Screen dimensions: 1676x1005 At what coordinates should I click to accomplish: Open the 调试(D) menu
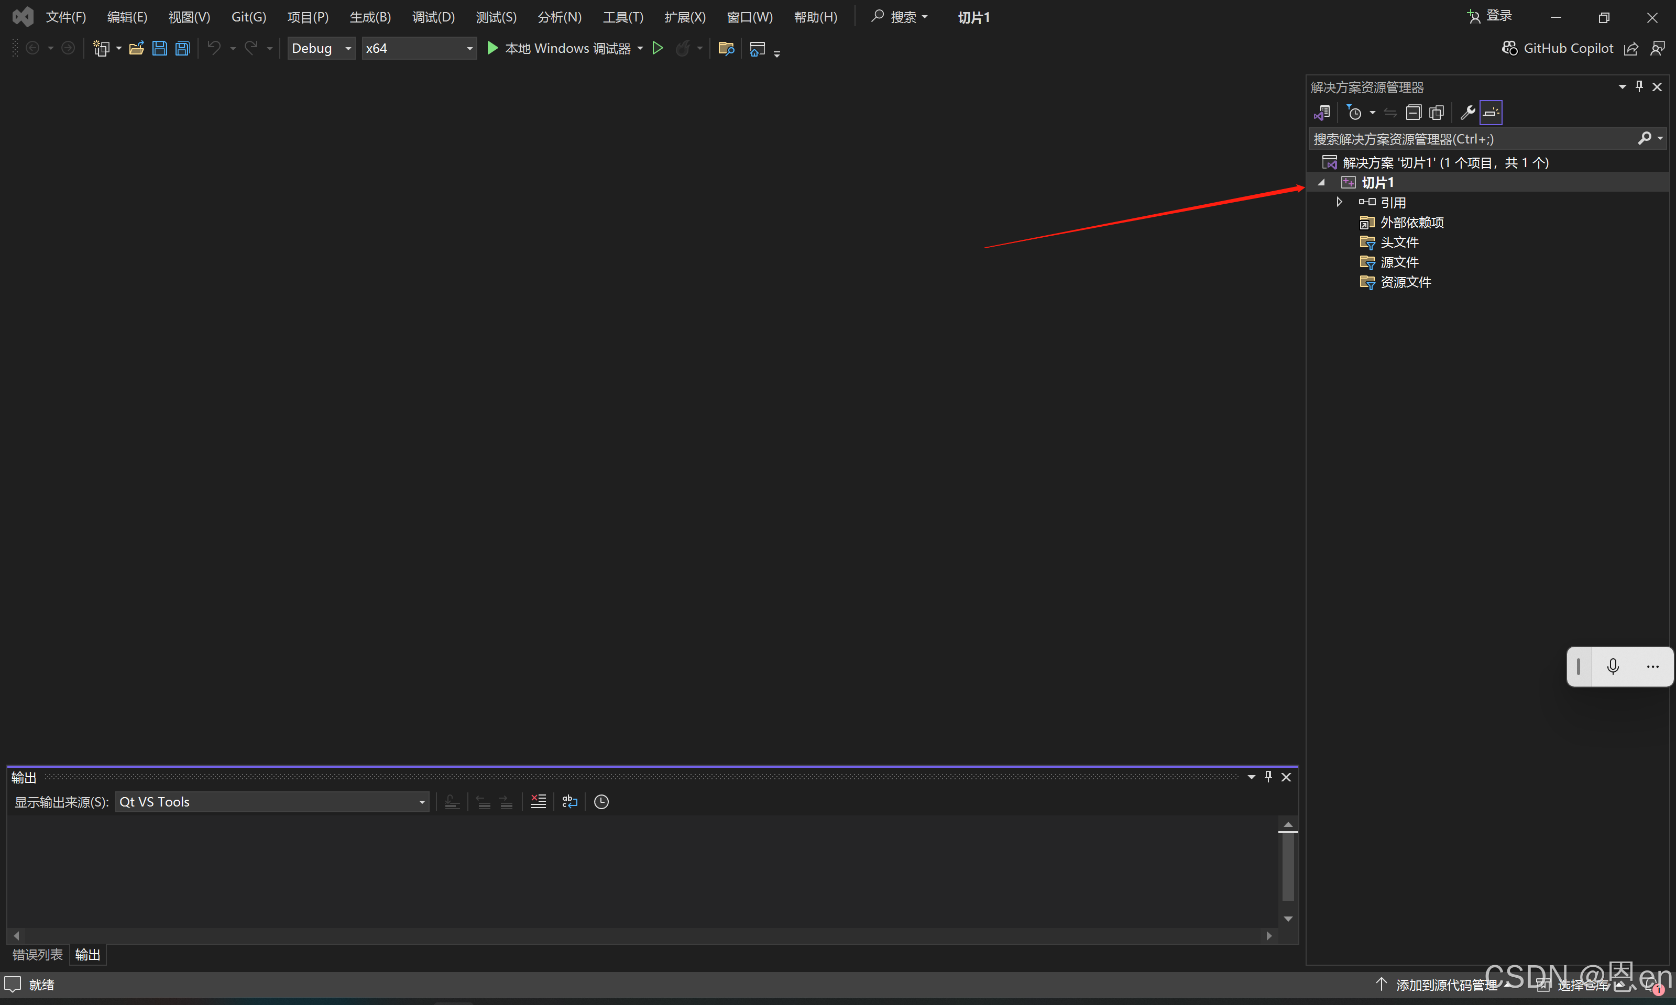434,17
